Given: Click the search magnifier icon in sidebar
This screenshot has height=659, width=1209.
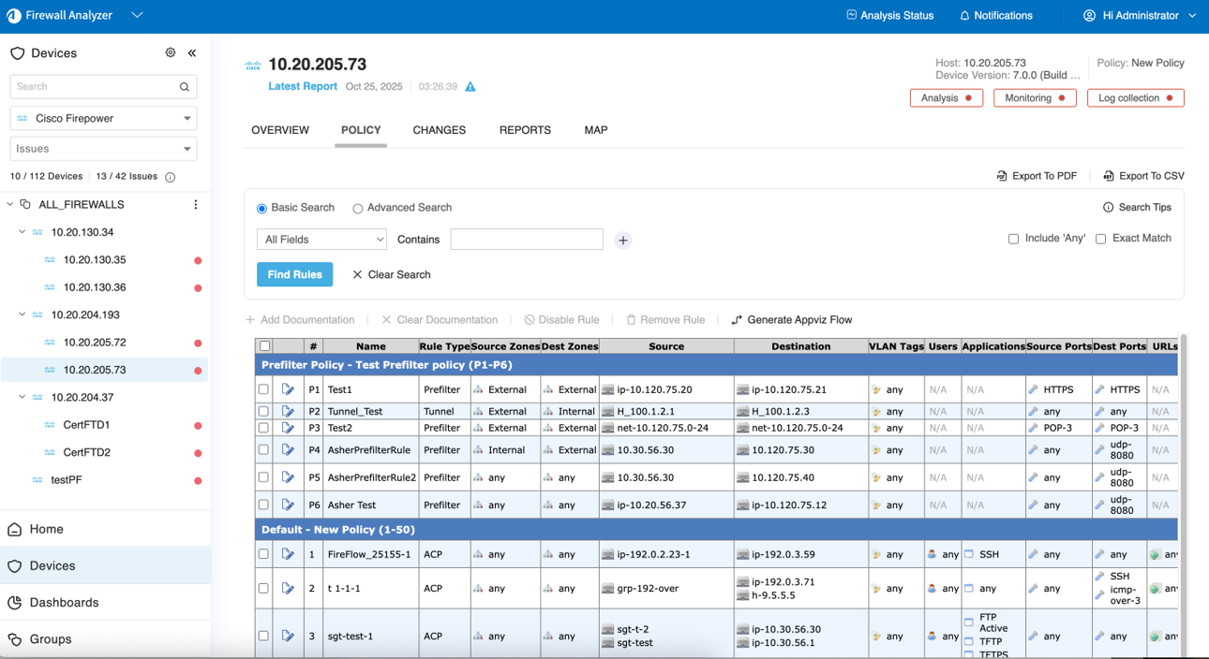Looking at the screenshot, I should pyautogui.click(x=185, y=87).
